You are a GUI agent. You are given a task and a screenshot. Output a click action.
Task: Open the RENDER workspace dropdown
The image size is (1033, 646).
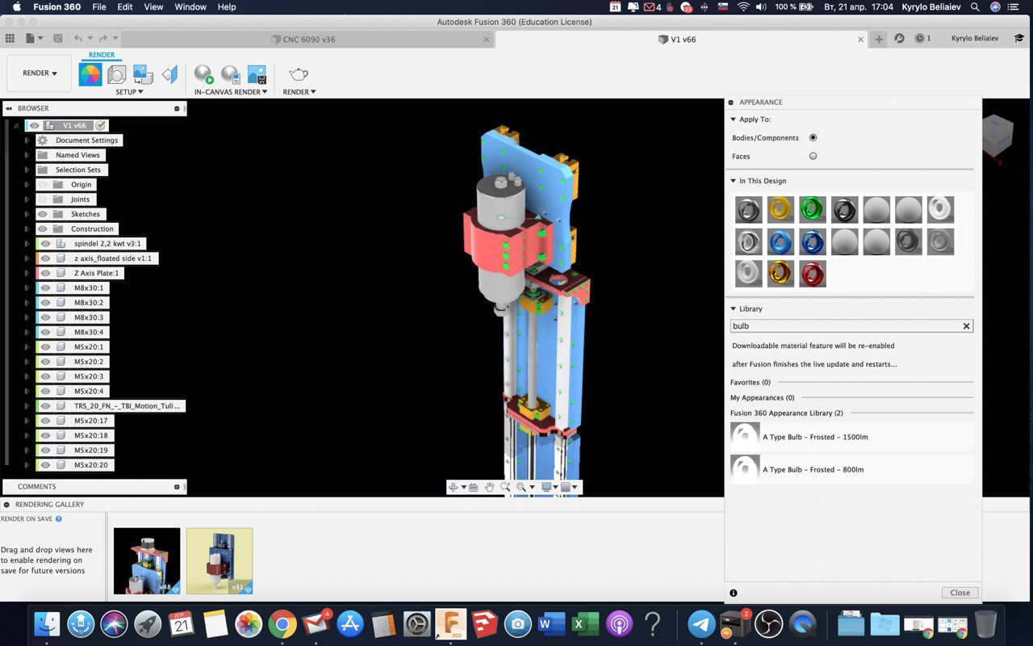40,73
